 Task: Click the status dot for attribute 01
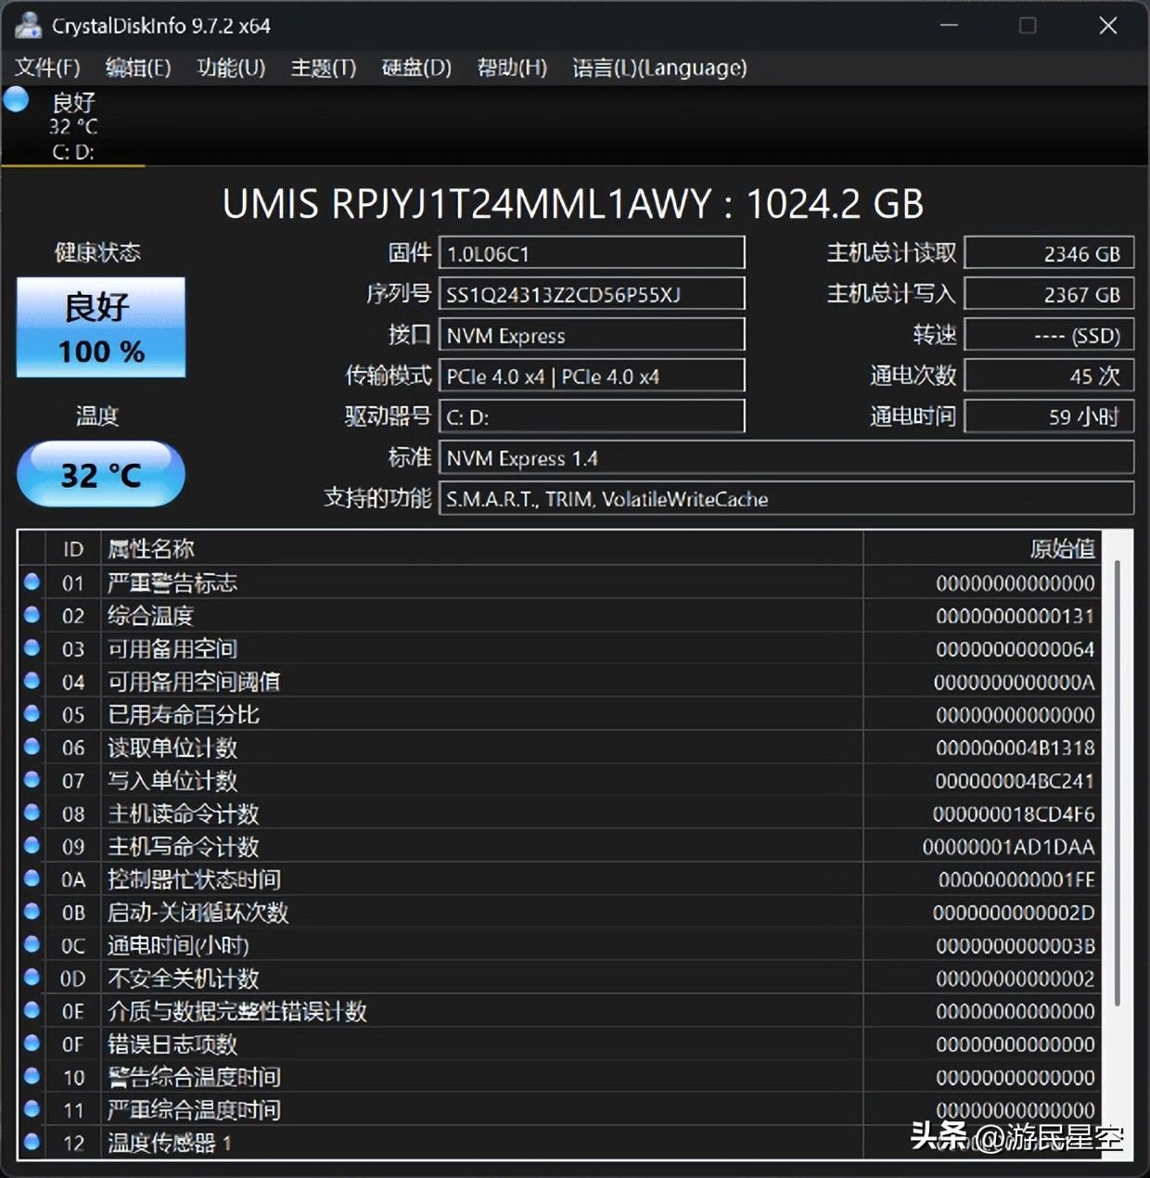32,582
